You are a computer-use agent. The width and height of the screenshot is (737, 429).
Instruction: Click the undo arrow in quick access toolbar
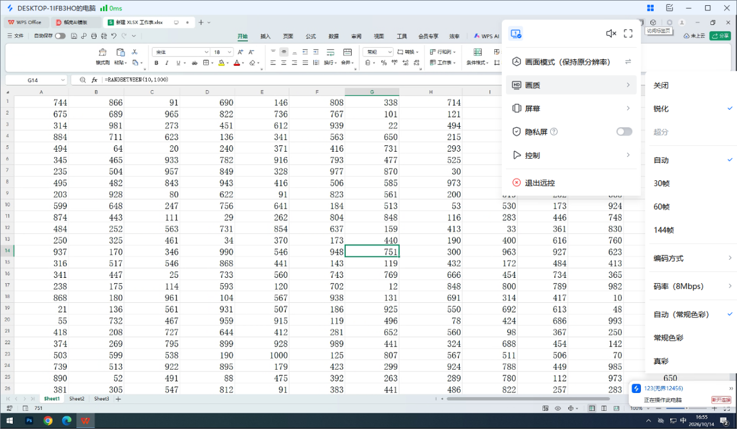(114, 36)
